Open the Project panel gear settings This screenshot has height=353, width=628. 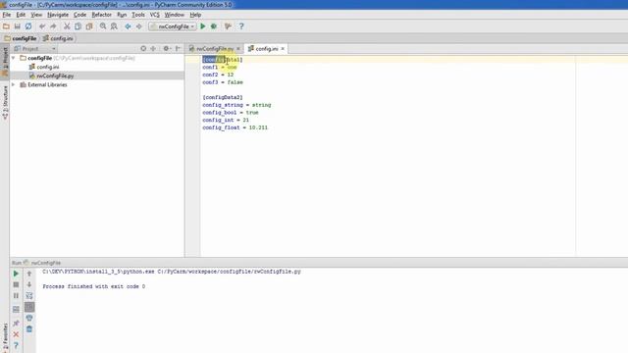point(167,48)
